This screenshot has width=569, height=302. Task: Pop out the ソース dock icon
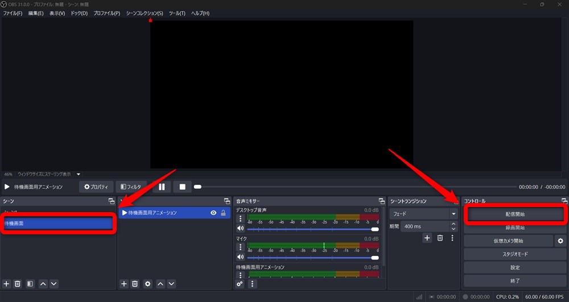pyautogui.click(x=227, y=201)
